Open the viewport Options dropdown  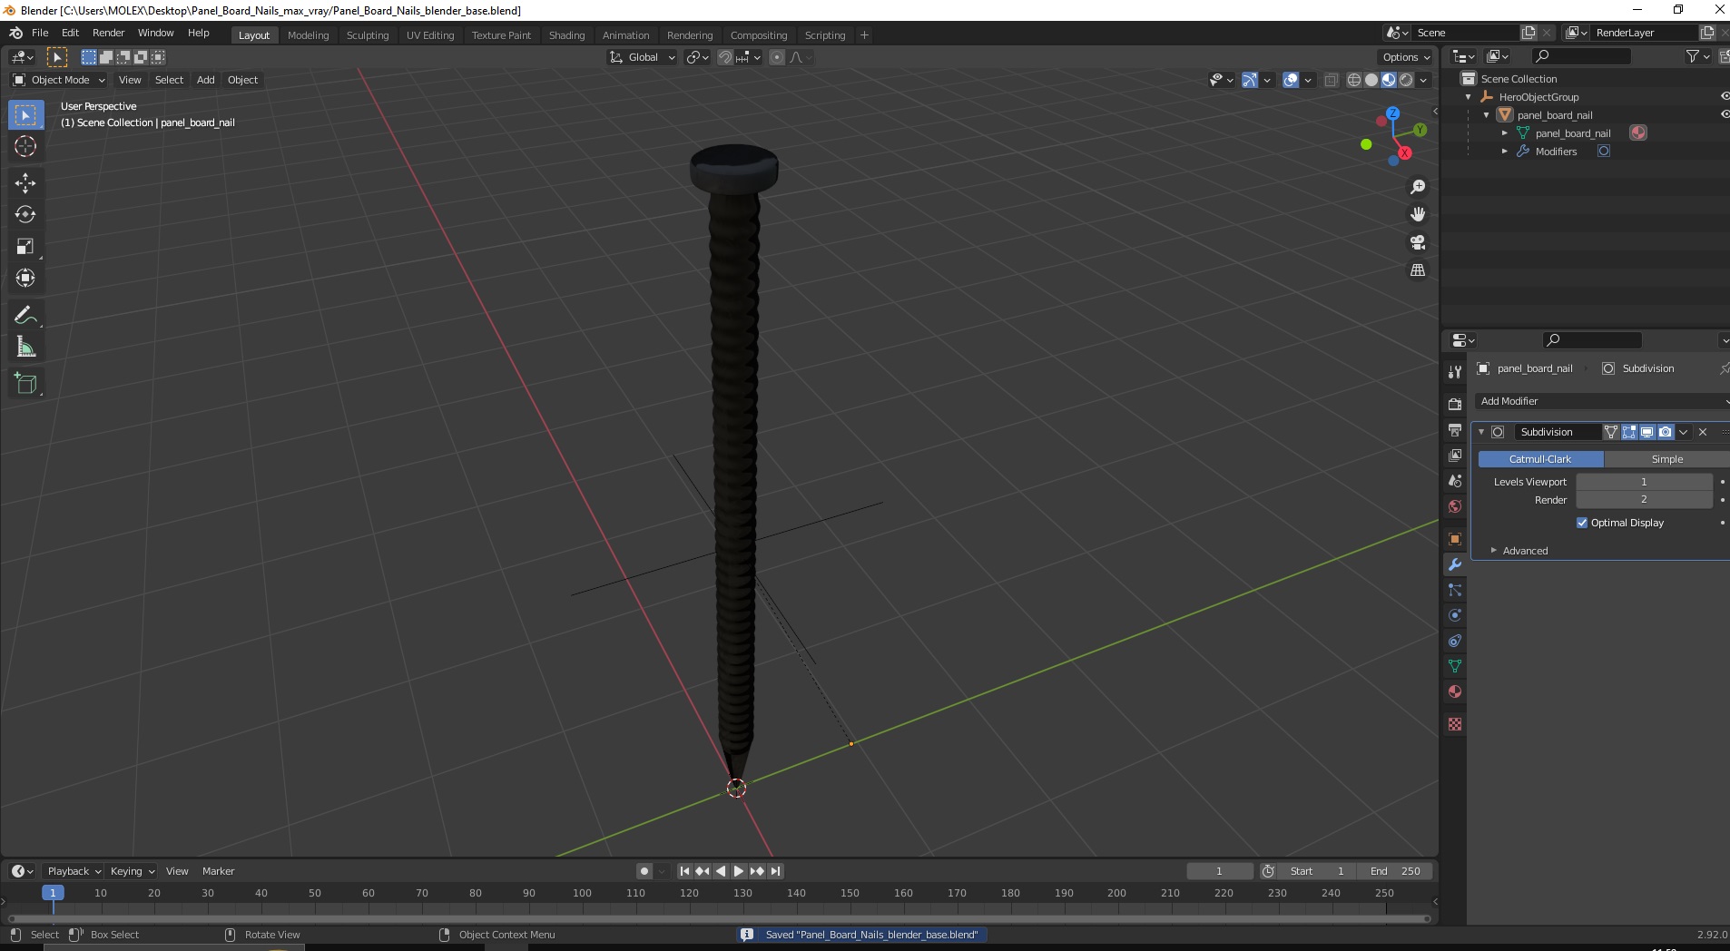(1406, 57)
